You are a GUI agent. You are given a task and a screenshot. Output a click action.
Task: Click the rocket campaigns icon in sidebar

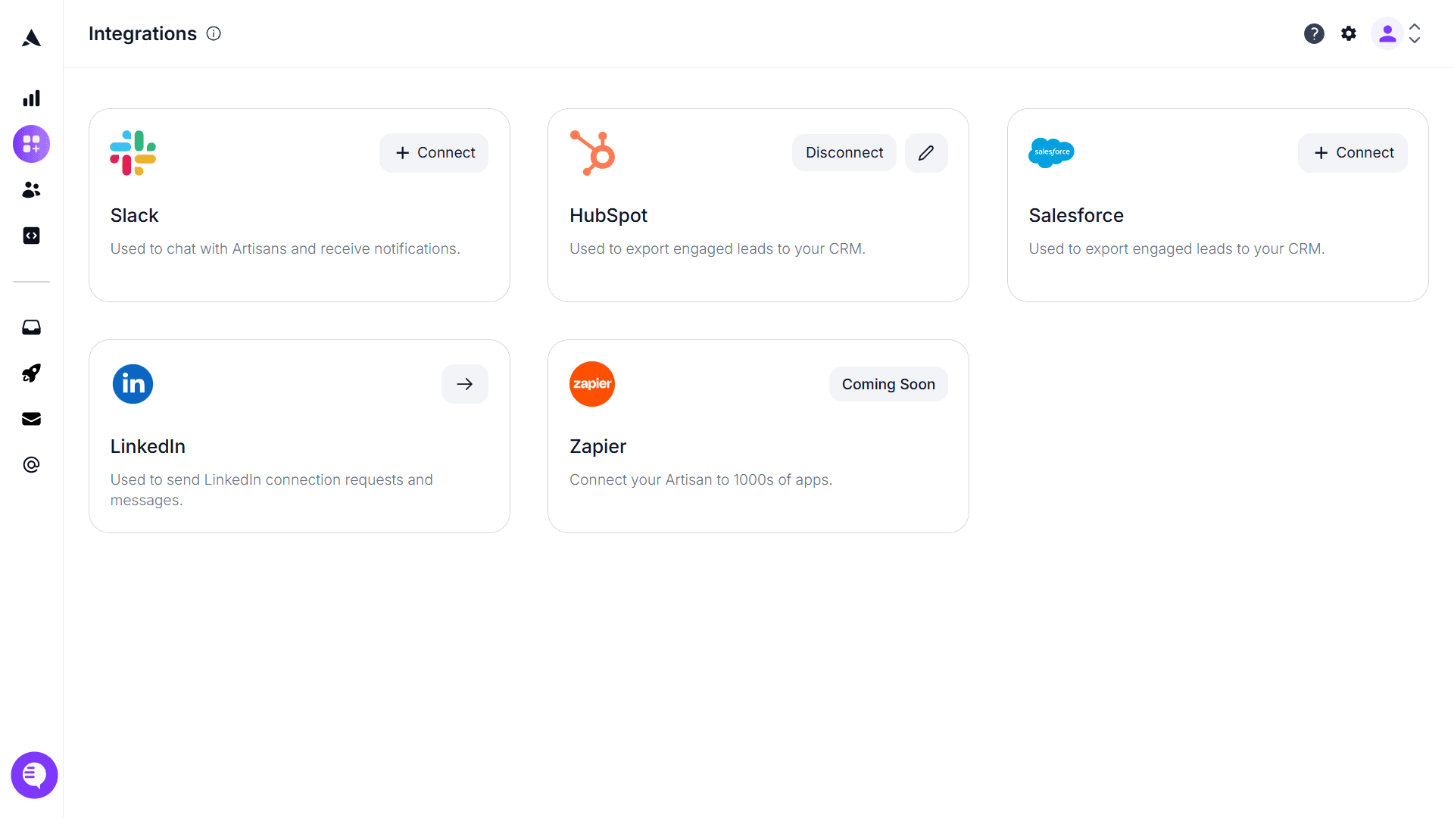[x=31, y=373]
